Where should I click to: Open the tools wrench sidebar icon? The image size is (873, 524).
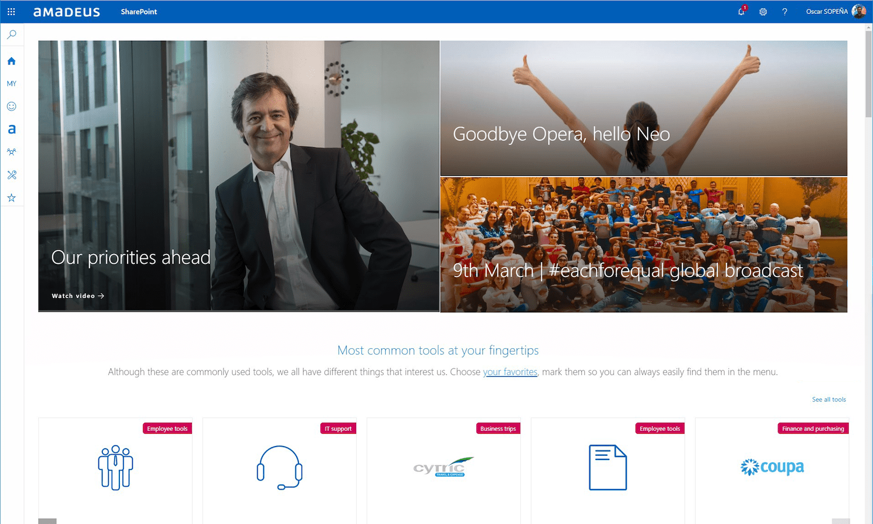coord(12,175)
